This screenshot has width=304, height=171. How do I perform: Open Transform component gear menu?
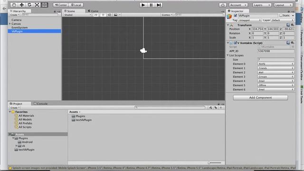(x=293, y=25)
